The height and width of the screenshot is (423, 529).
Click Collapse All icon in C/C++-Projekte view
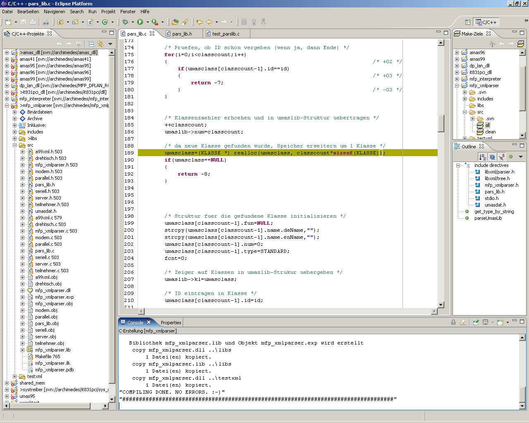point(91,44)
